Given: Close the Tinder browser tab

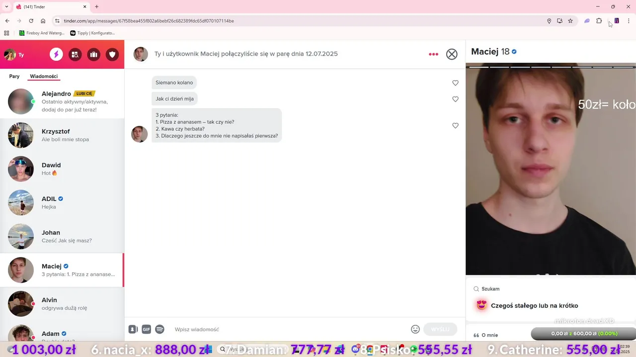Looking at the screenshot, I should tap(84, 7).
